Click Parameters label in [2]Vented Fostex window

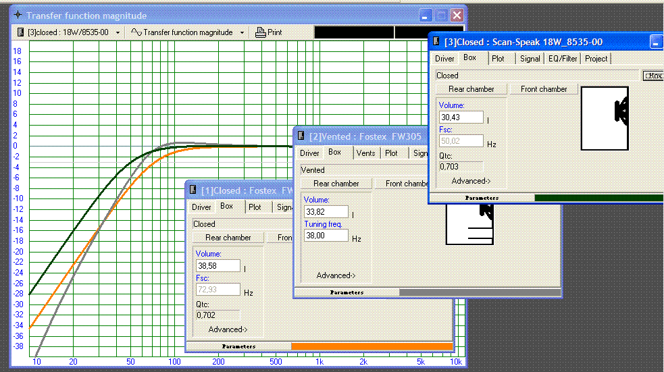[x=347, y=292]
